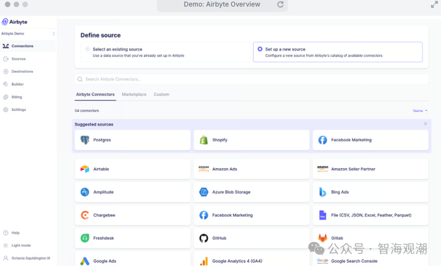Viewport: 441px width, 266px height.
Task: Open the Destinations sidebar icon
Action: pos(5,72)
